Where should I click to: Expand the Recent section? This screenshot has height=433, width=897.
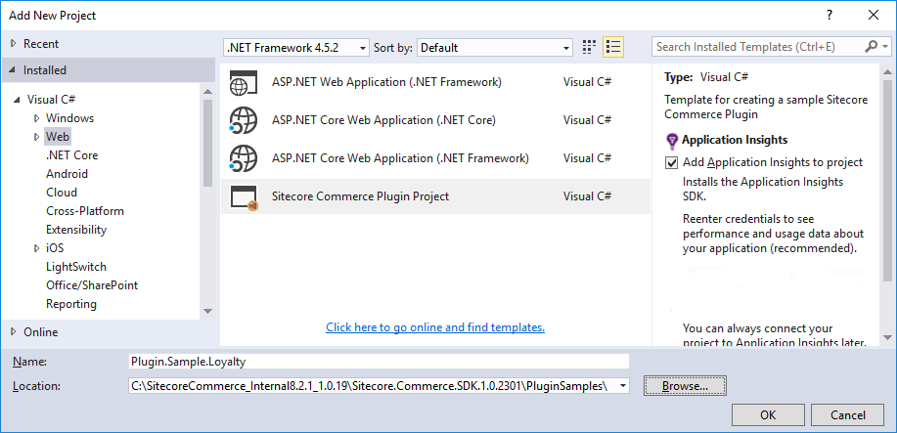(x=13, y=43)
